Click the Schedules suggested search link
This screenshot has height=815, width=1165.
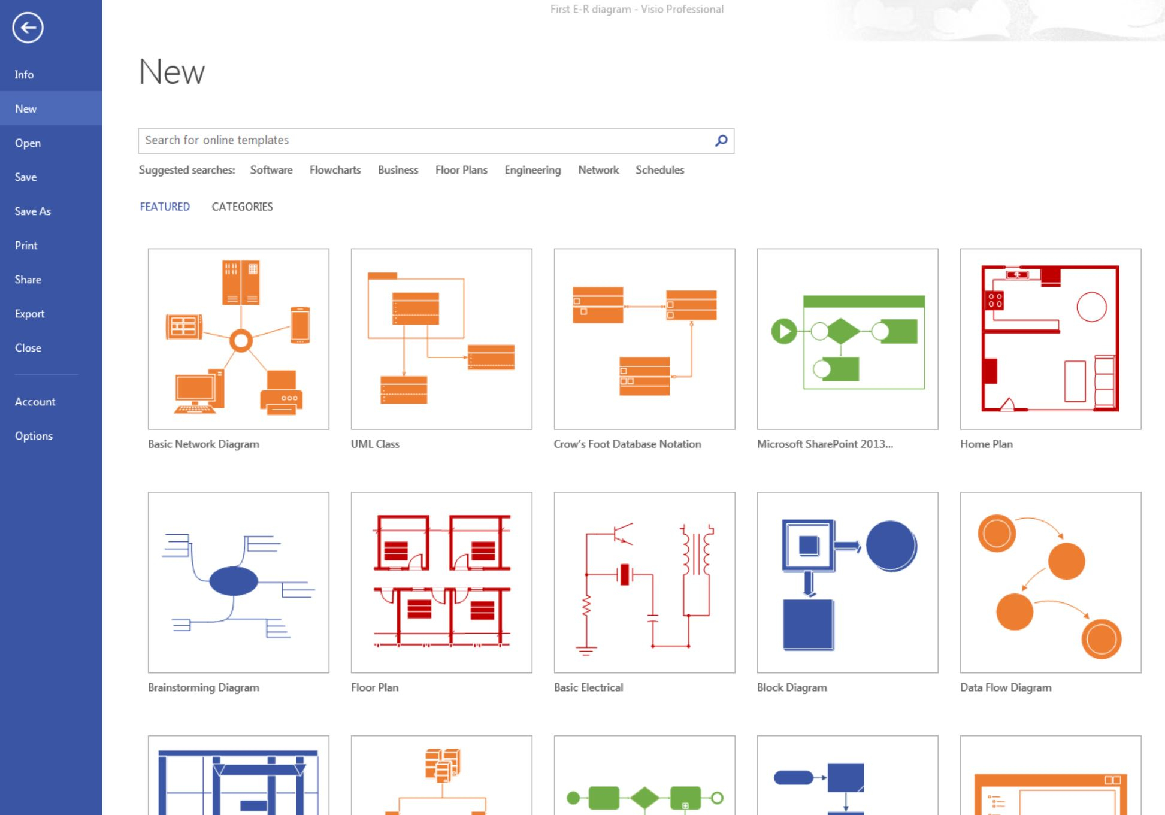point(659,170)
